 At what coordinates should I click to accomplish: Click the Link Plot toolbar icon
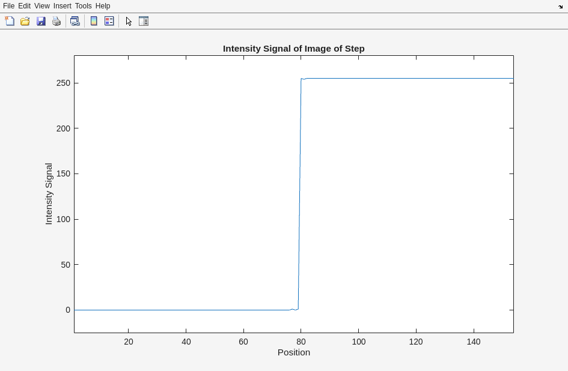[x=75, y=21]
